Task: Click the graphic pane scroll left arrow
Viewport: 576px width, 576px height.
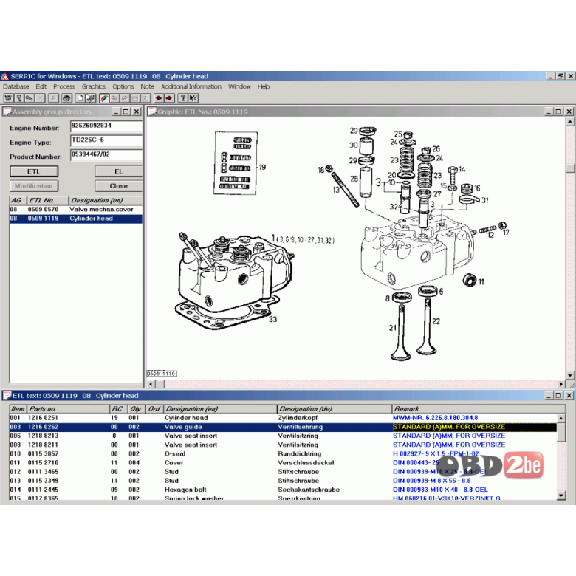Action: click(151, 384)
